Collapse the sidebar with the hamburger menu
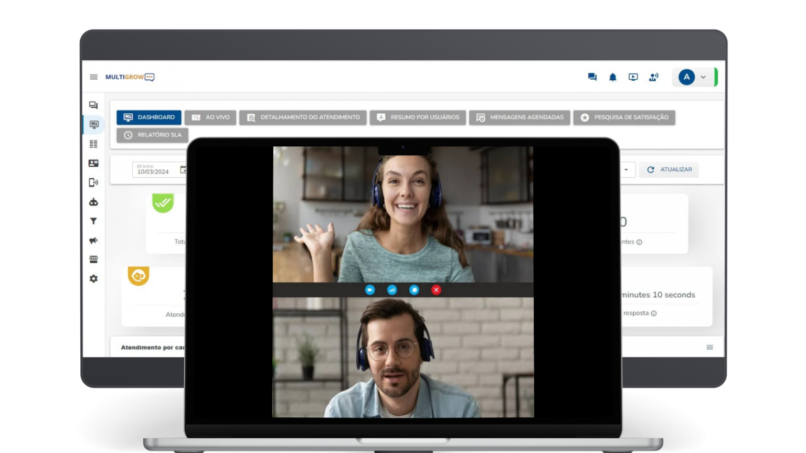The image size is (806, 453). tap(93, 77)
